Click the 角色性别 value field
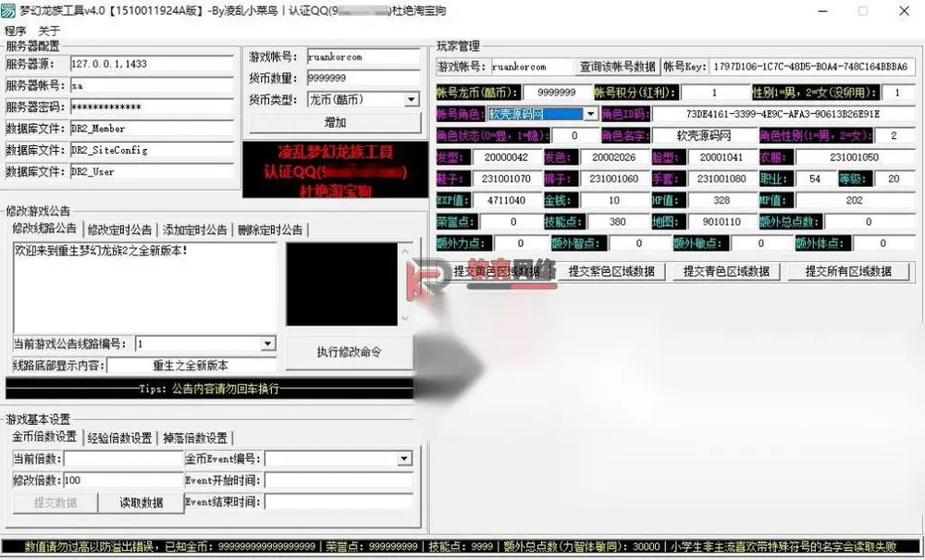This screenshot has height=560, width=925. (894, 136)
